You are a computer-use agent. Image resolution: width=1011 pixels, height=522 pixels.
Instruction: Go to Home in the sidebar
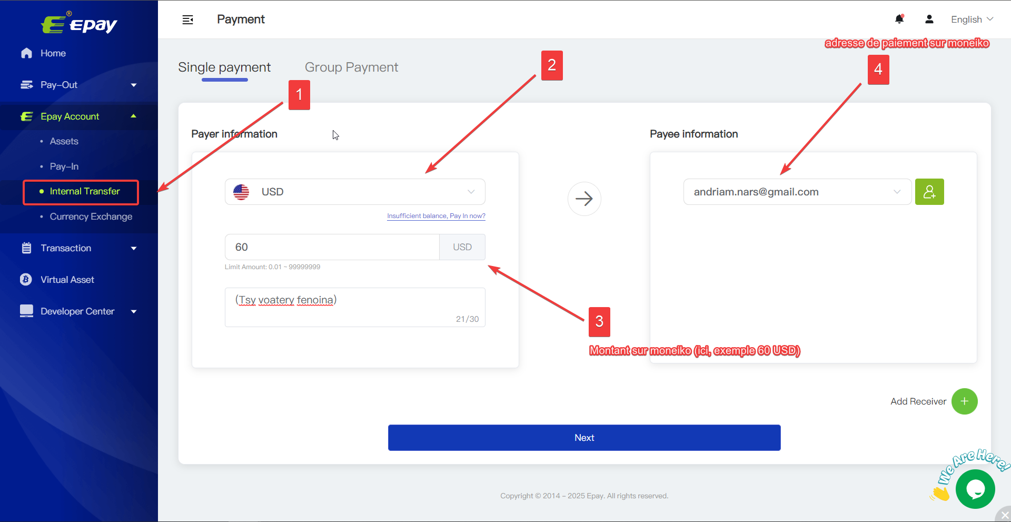[x=53, y=53]
